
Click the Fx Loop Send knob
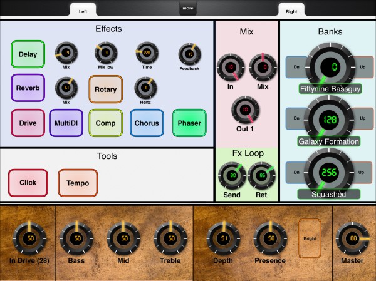coord(232,176)
